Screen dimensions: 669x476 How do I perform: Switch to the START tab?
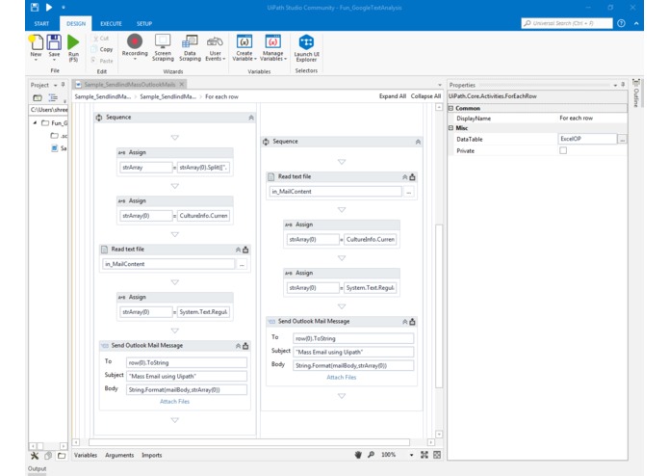point(41,23)
